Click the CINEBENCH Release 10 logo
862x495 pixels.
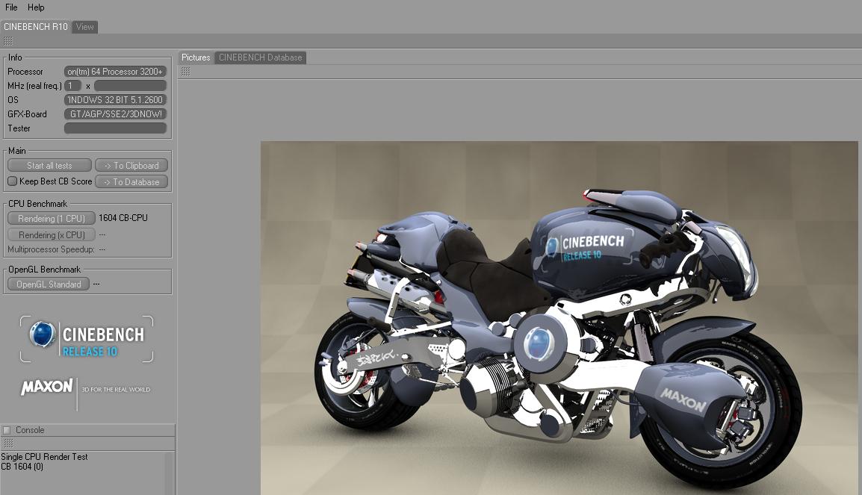coord(87,339)
